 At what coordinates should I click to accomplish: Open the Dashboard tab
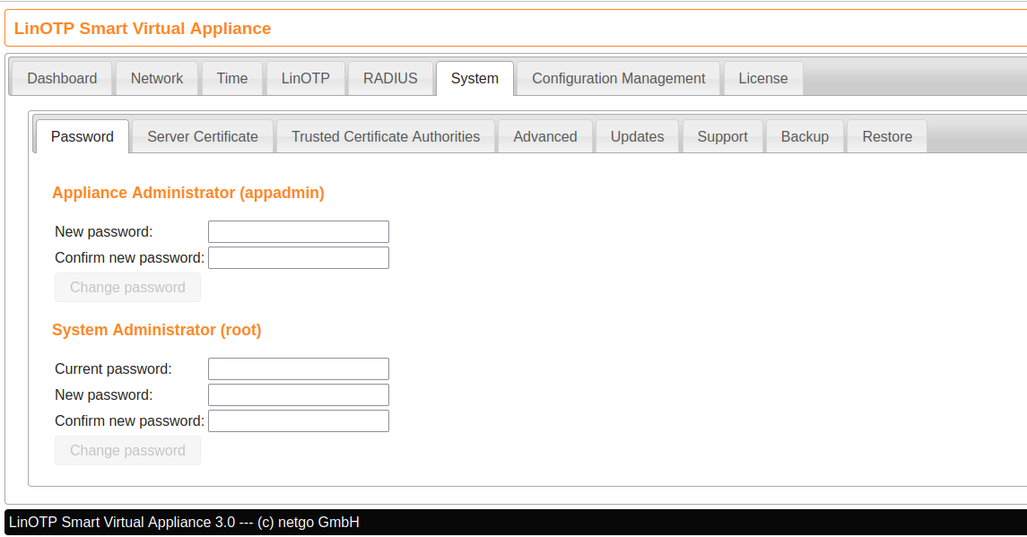point(62,79)
